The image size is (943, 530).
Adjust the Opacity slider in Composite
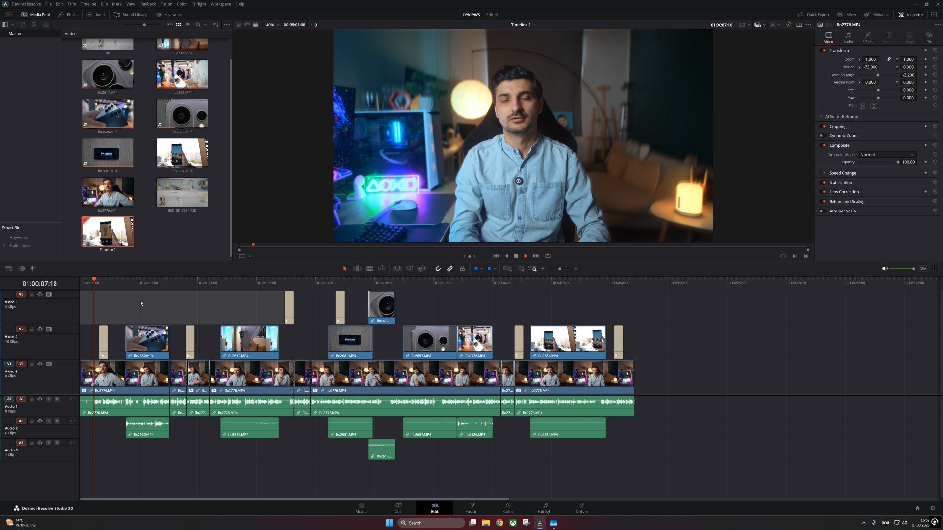[x=898, y=162]
